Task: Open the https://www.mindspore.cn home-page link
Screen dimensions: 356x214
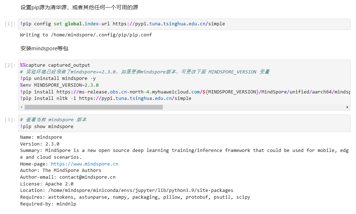Action: point(85,164)
